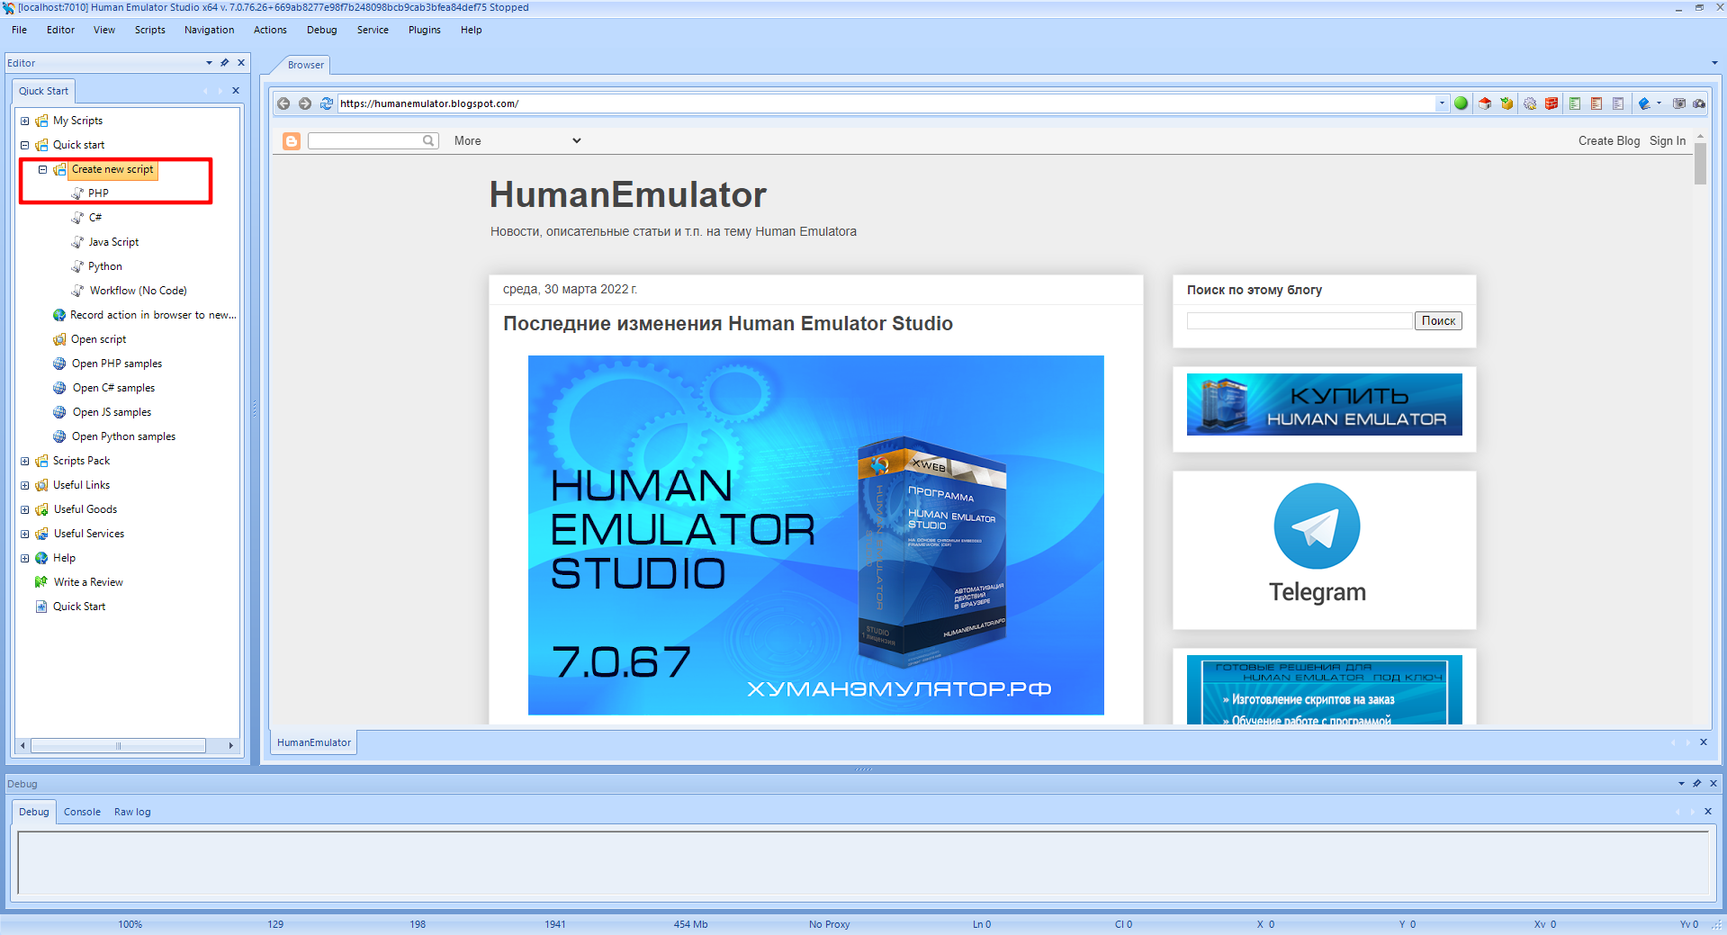
Task: Click the Sign In link
Action: click(x=1667, y=141)
